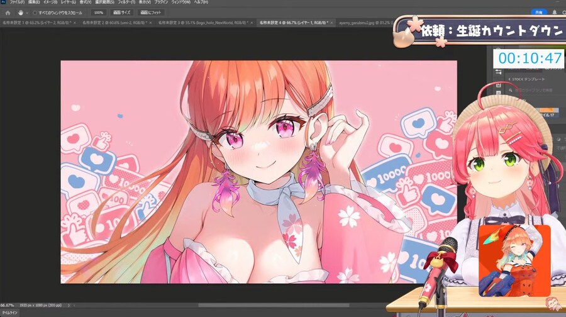Select the Hand tool icon in options bar
Image resolution: width=566 pixels, height=317 pixels.
click(21, 13)
